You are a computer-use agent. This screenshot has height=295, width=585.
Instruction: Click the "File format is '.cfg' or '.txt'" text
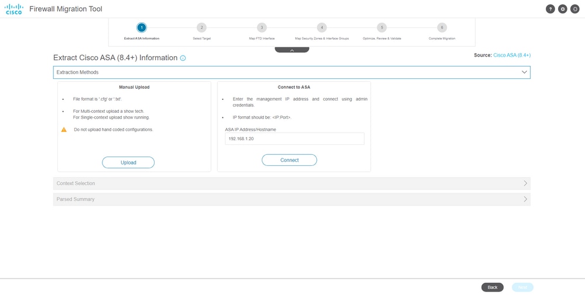pos(97,99)
